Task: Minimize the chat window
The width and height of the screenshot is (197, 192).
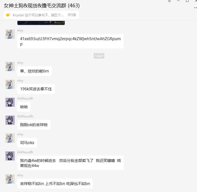Action: 178,1
